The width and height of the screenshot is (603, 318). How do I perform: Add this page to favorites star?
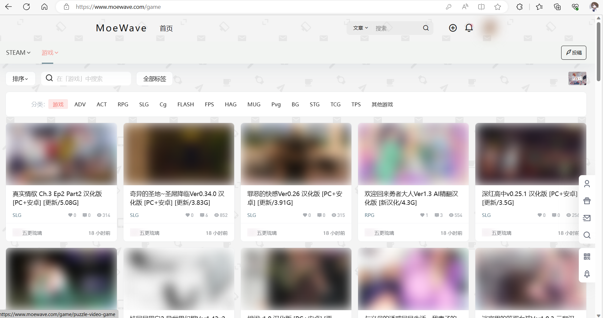(x=497, y=7)
